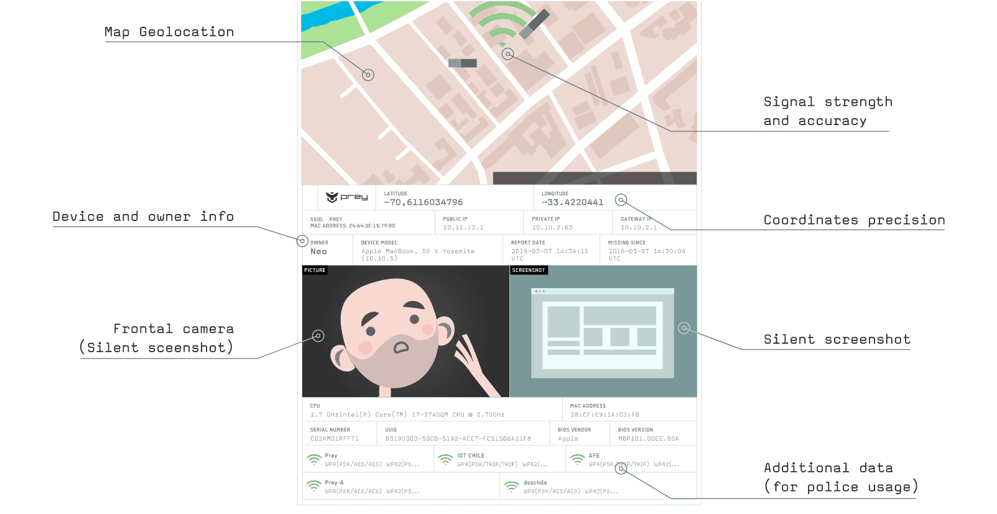Select the 2.7 GHz Intel Core CPU value
This screenshot has height=514, width=997.
(407, 414)
